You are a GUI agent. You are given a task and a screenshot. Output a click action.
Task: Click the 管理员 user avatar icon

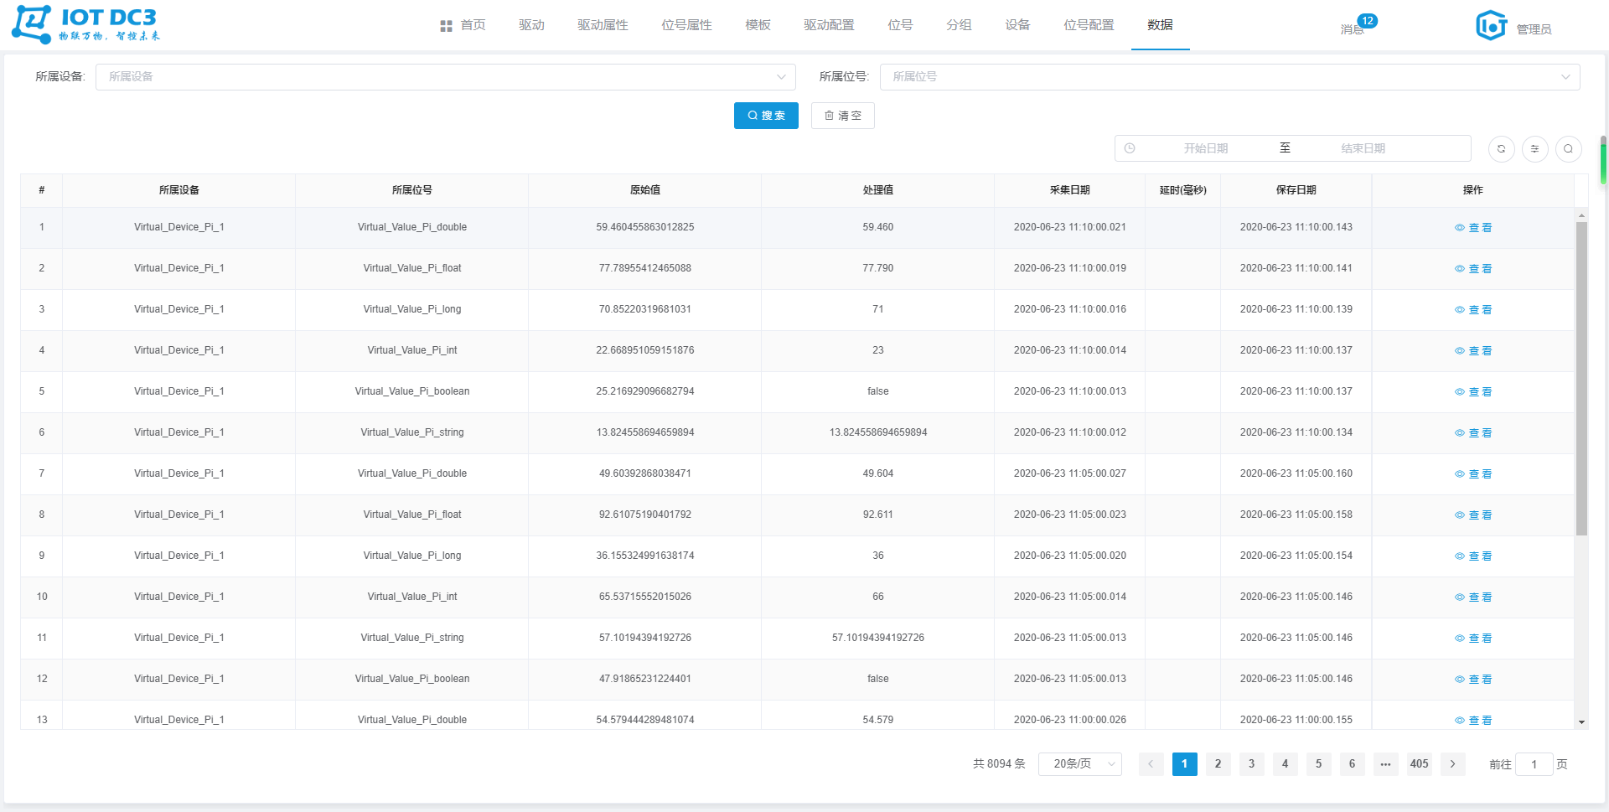[1491, 26]
